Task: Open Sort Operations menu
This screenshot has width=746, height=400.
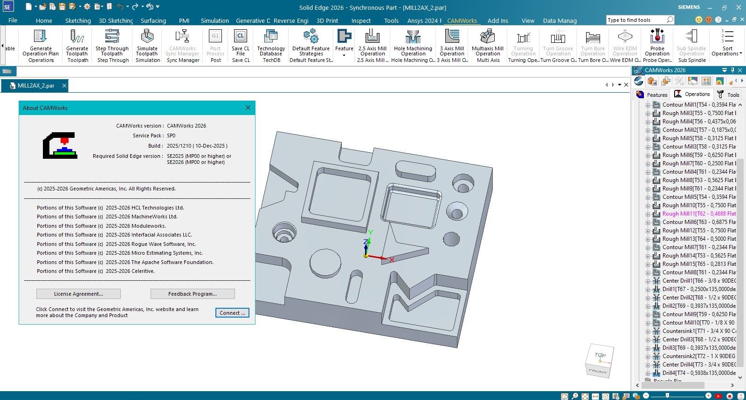Action: click(x=727, y=43)
